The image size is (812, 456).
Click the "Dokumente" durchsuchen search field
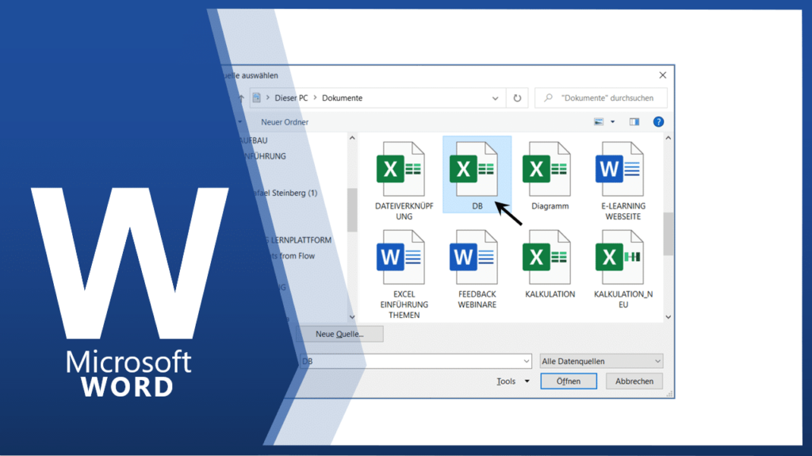coord(601,98)
